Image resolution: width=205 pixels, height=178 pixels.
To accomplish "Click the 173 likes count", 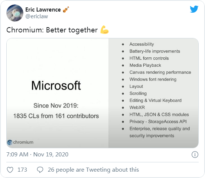I will (x=22, y=170).
